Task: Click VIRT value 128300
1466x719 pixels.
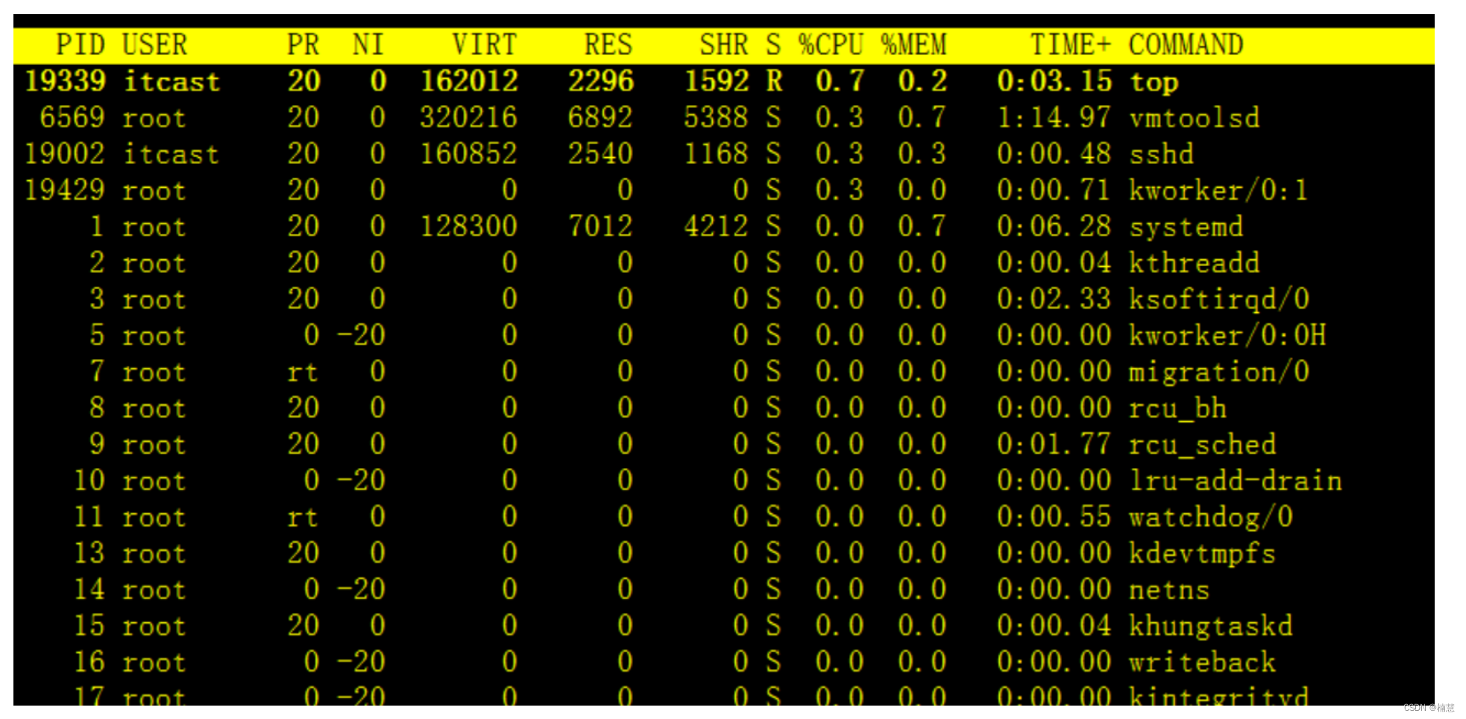Action: click(x=469, y=227)
